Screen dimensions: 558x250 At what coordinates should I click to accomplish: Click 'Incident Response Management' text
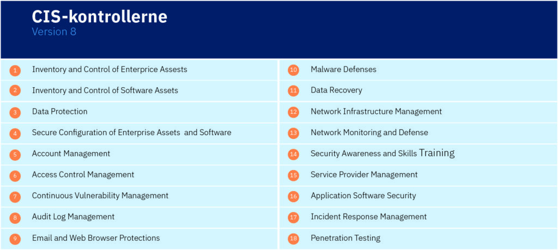click(369, 217)
